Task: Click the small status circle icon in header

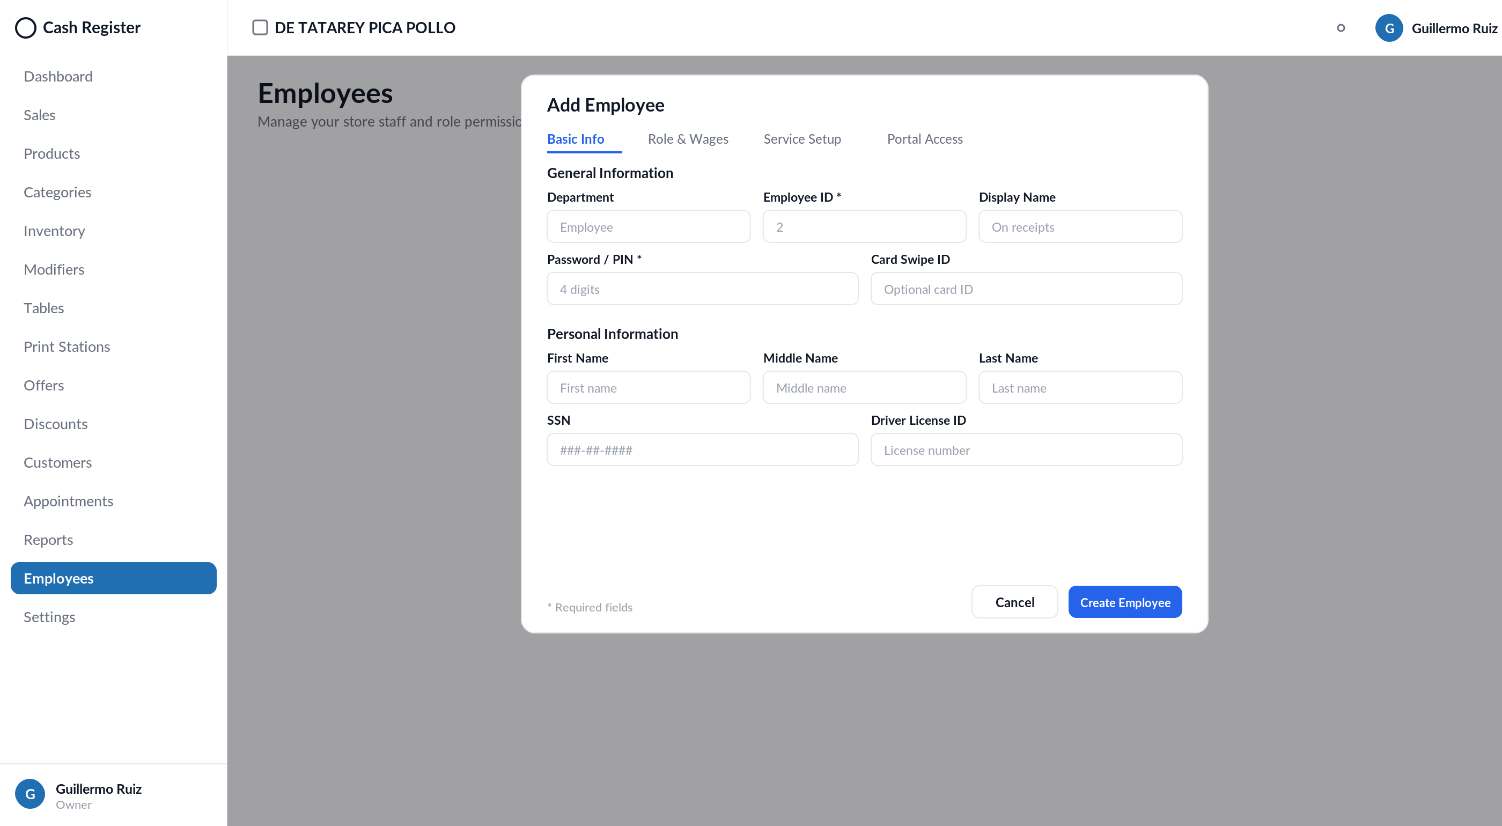Action: pos(1341,28)
